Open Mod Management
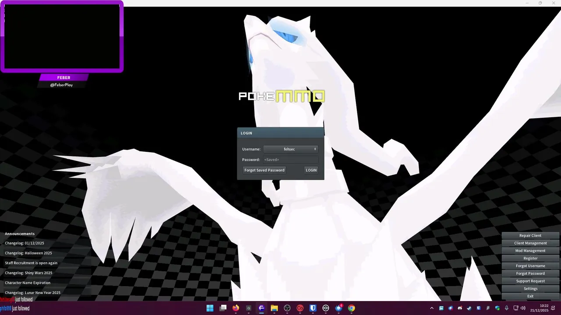This screenshot has width=561, height=315. pos(530,251)
